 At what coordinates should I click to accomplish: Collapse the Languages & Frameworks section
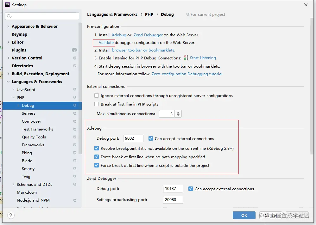8,82
